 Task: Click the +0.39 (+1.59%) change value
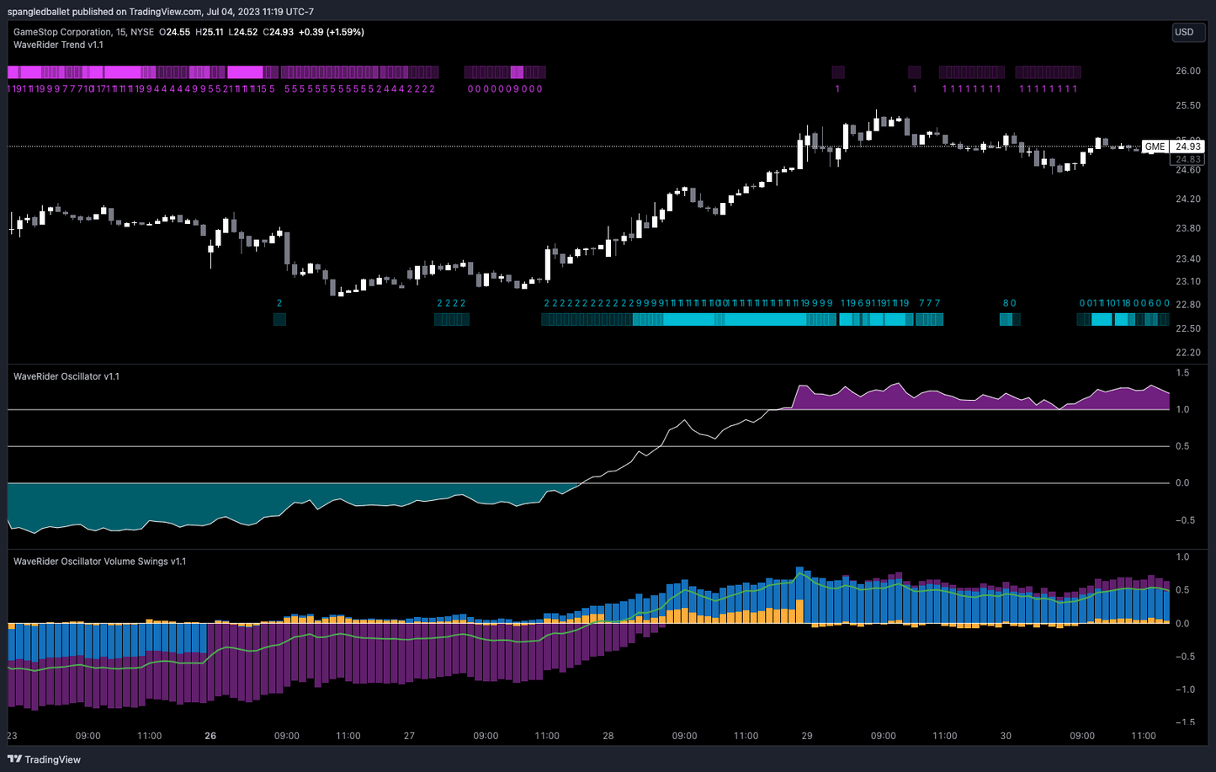(x=332, y=32)
